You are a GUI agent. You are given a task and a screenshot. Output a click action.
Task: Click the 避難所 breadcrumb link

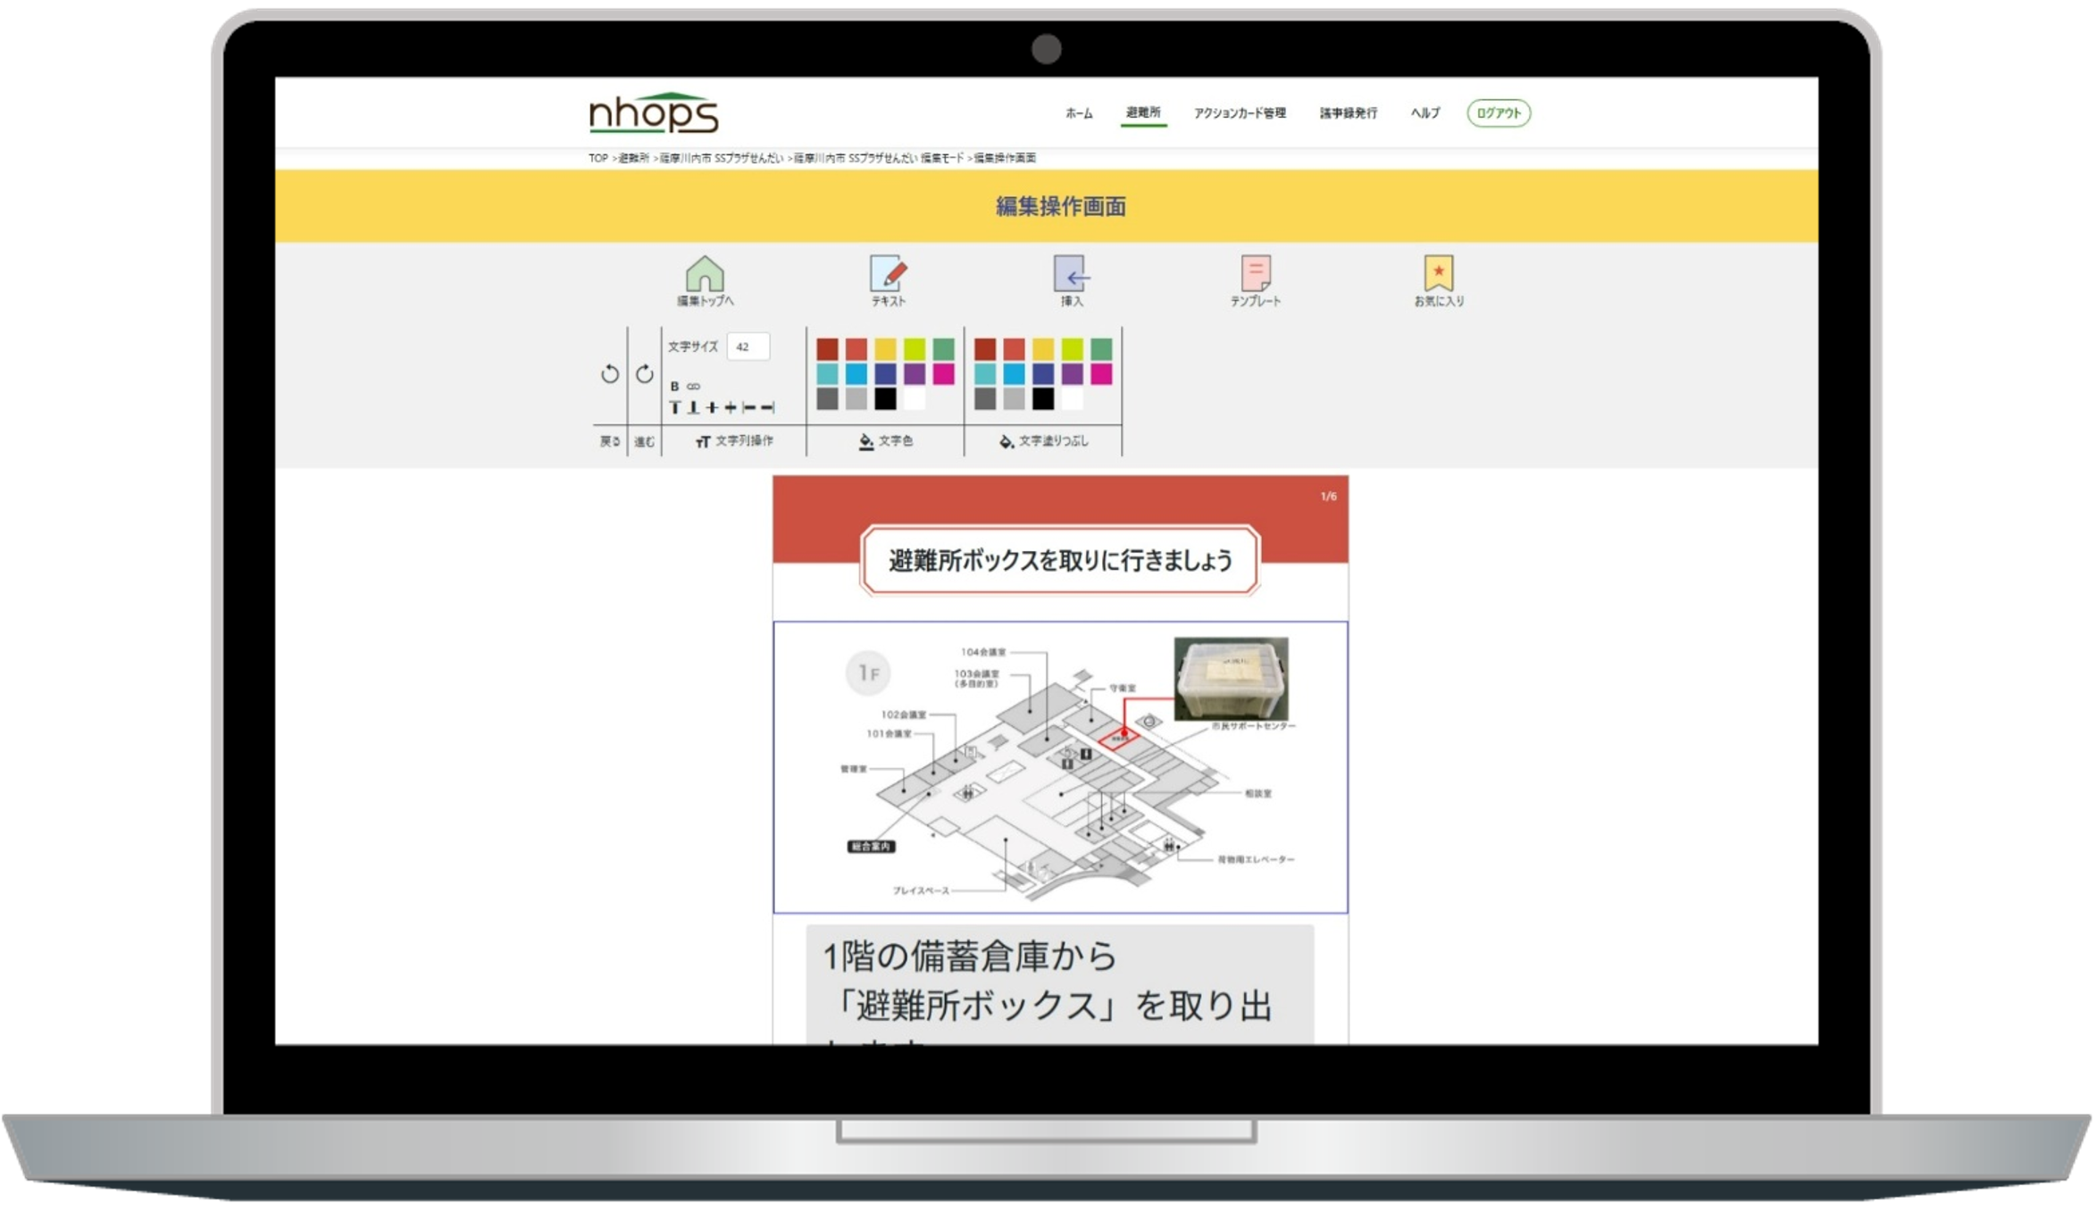click(x=633, y=158)
